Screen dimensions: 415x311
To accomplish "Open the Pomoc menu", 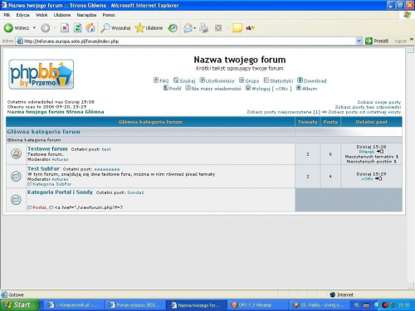I will [x=109, y=15].
